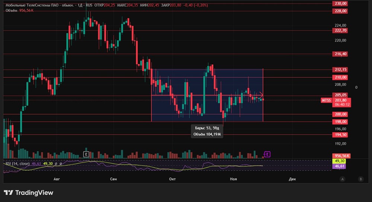The height and width of the screenshot is (202, 372).
Task: Open the TradingView logo link
Action: (x=29, y=193)
